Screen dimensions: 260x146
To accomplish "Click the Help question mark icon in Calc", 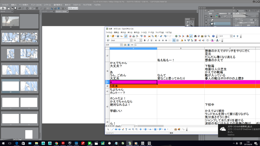I will [x=213, y=36].
